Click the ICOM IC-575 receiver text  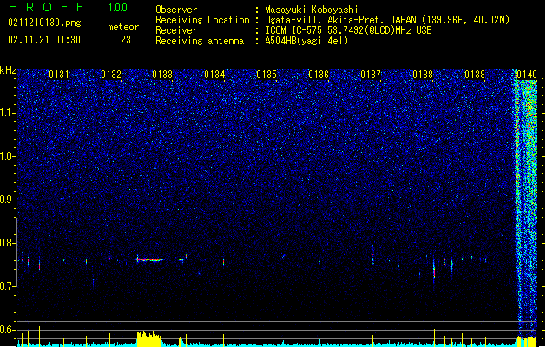[349, 30]
